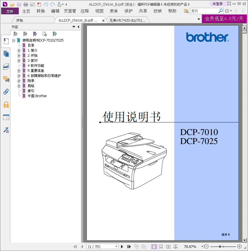Viewport: 248px width, 251px height.
Task: Click the Redo arrow icon
Action: (x=53, y=4)
